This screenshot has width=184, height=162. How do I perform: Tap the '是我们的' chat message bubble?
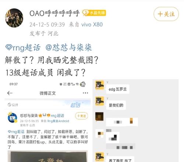(x=116, y=105)
